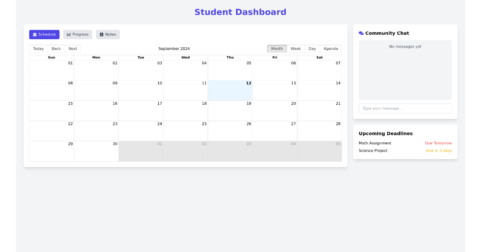Go Back to the previous month
This screenshot has height=252, width=481.
pyautogui.click(x=56, y=49)
